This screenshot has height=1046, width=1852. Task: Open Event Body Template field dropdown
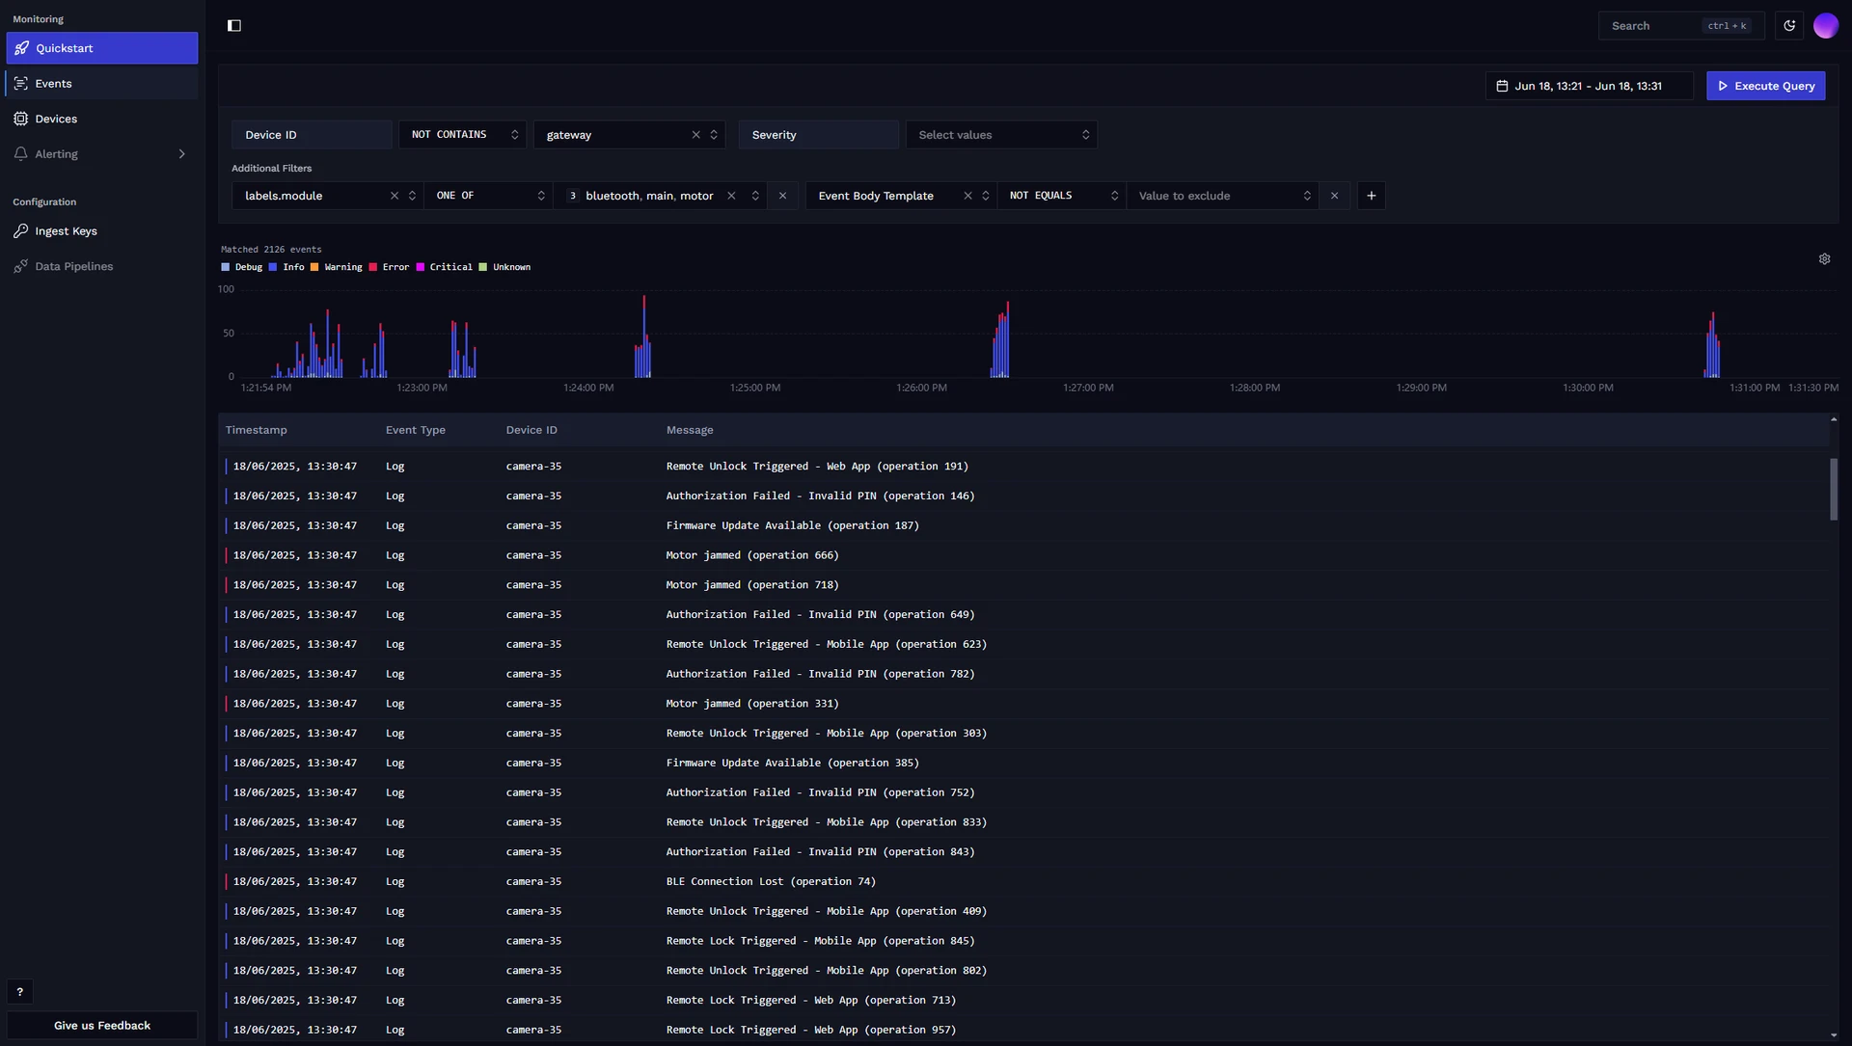pyautogui.click(x=985, y=196)
